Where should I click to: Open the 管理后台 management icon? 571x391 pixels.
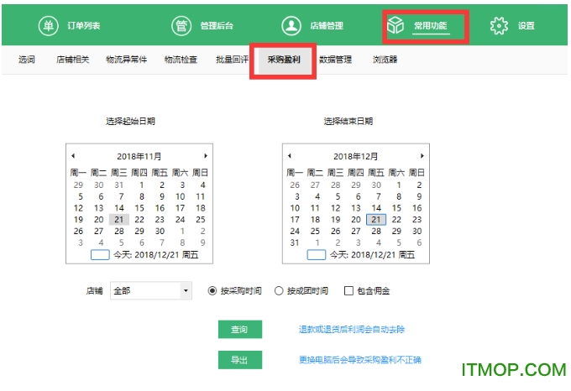181,26
